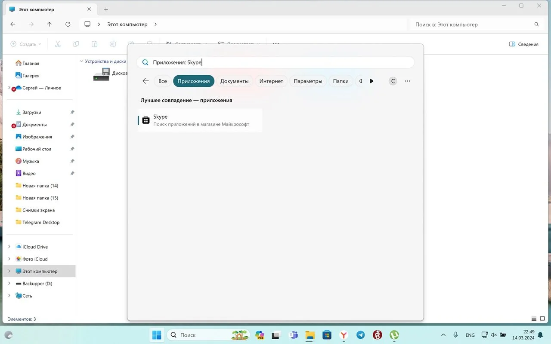
Task: Click the Rename icon in Explorer toolbar
Action: [113, 44]
